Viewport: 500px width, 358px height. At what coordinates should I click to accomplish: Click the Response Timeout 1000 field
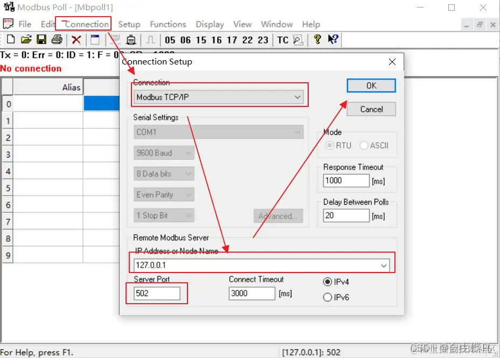click(x=346, y=181)
